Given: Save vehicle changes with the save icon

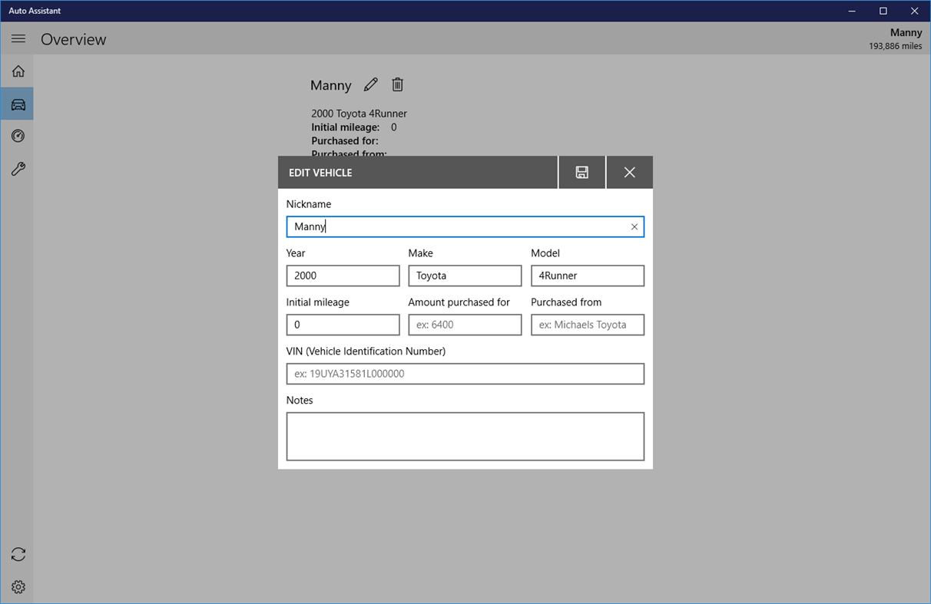Looking at the screenshot, I should tap(581, 172).
